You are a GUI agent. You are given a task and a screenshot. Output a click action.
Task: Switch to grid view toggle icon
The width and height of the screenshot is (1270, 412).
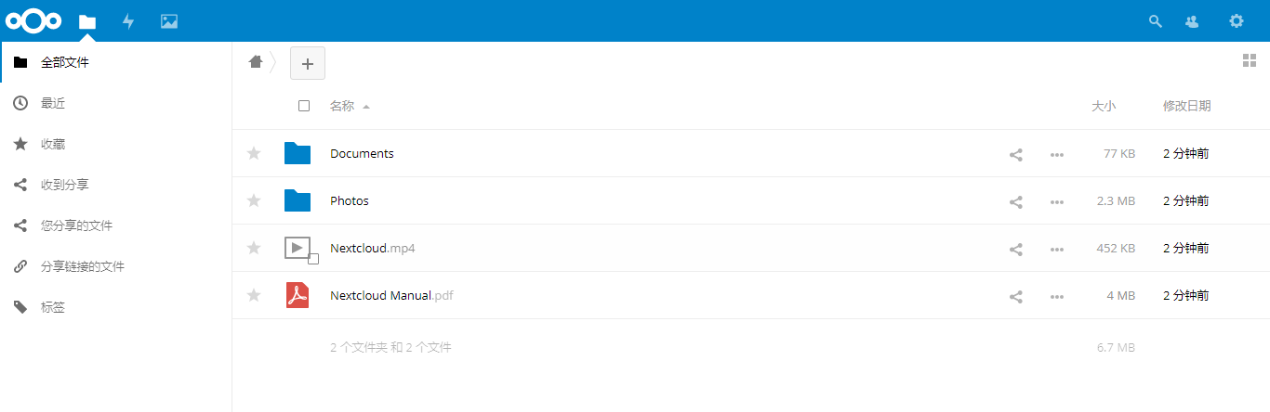pos(1250,61)
